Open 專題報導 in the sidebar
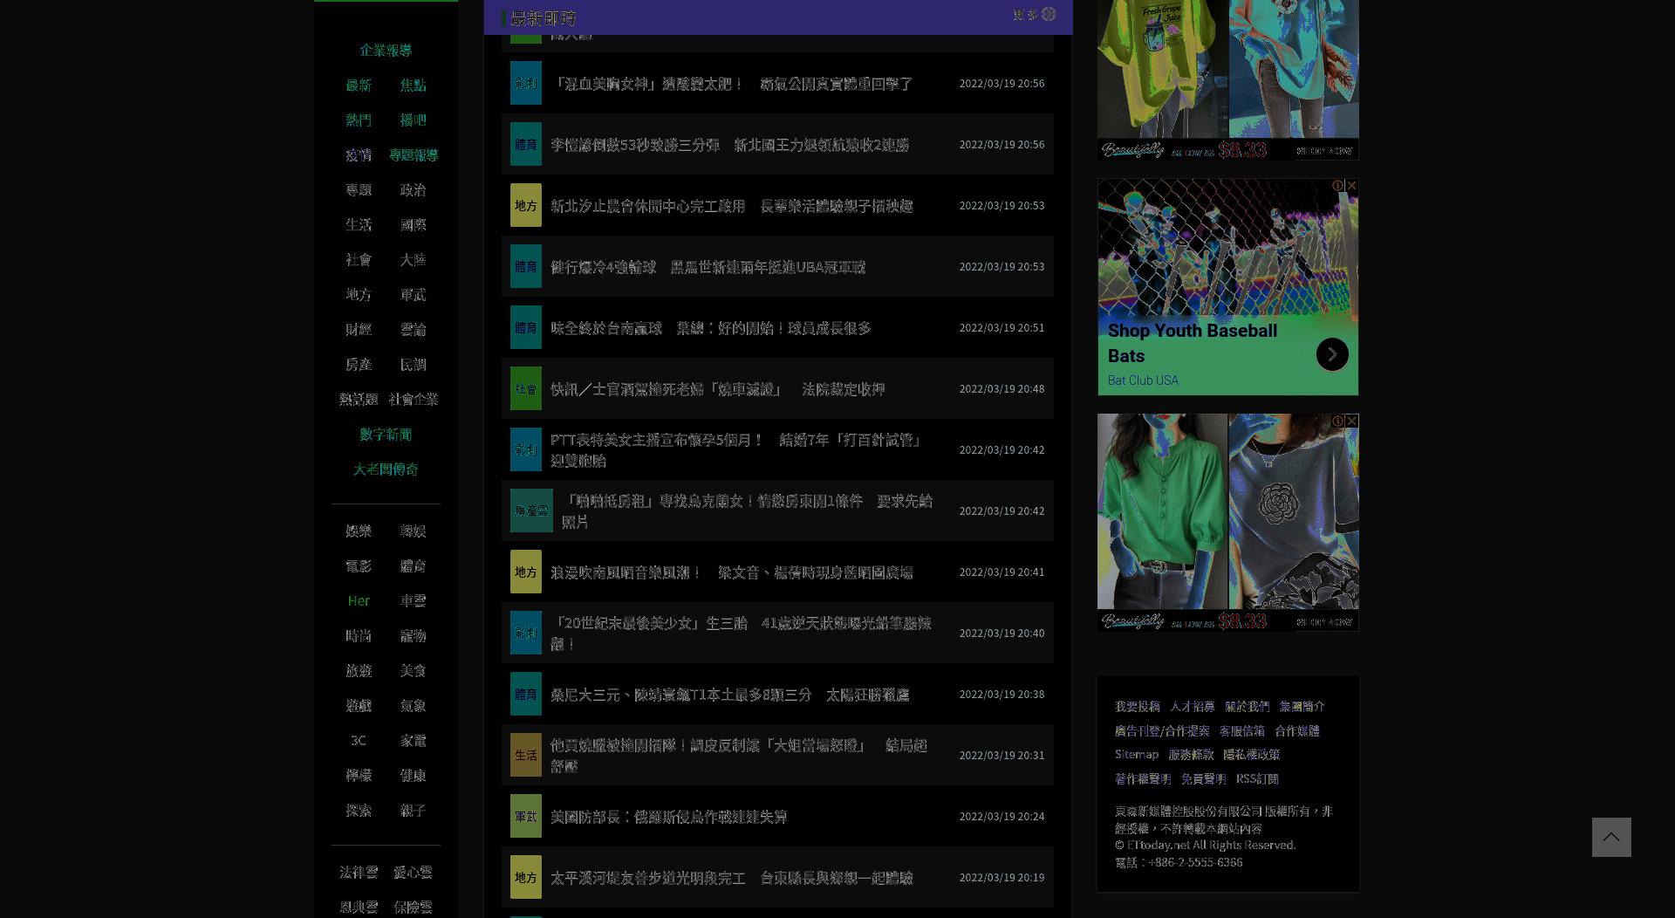Screen dimensions: 1675x918 pyautogui.click(x=413, y=154)
